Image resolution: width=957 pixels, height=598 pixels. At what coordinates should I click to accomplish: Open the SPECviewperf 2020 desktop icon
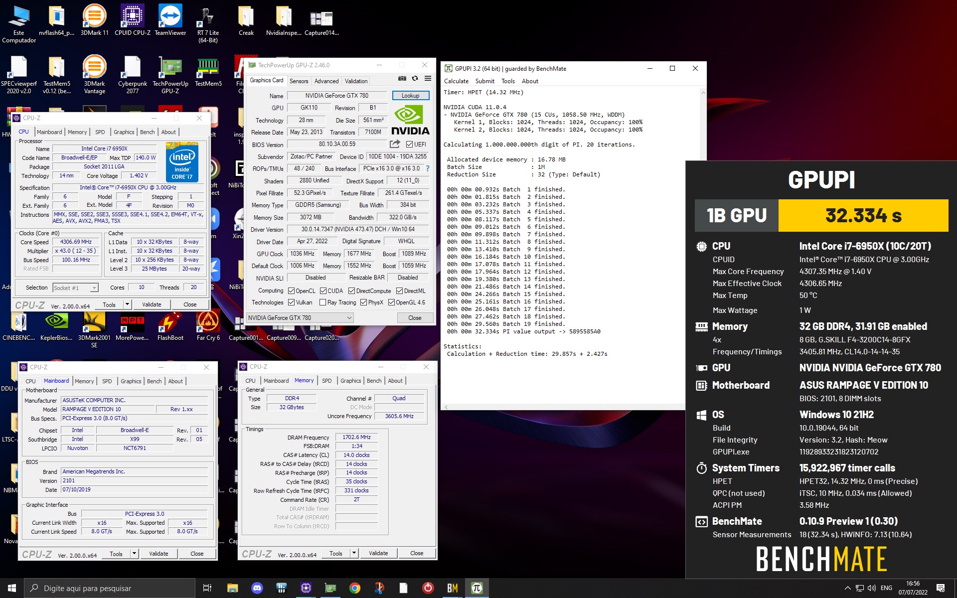pyautogui.click(x=19, y=75)
